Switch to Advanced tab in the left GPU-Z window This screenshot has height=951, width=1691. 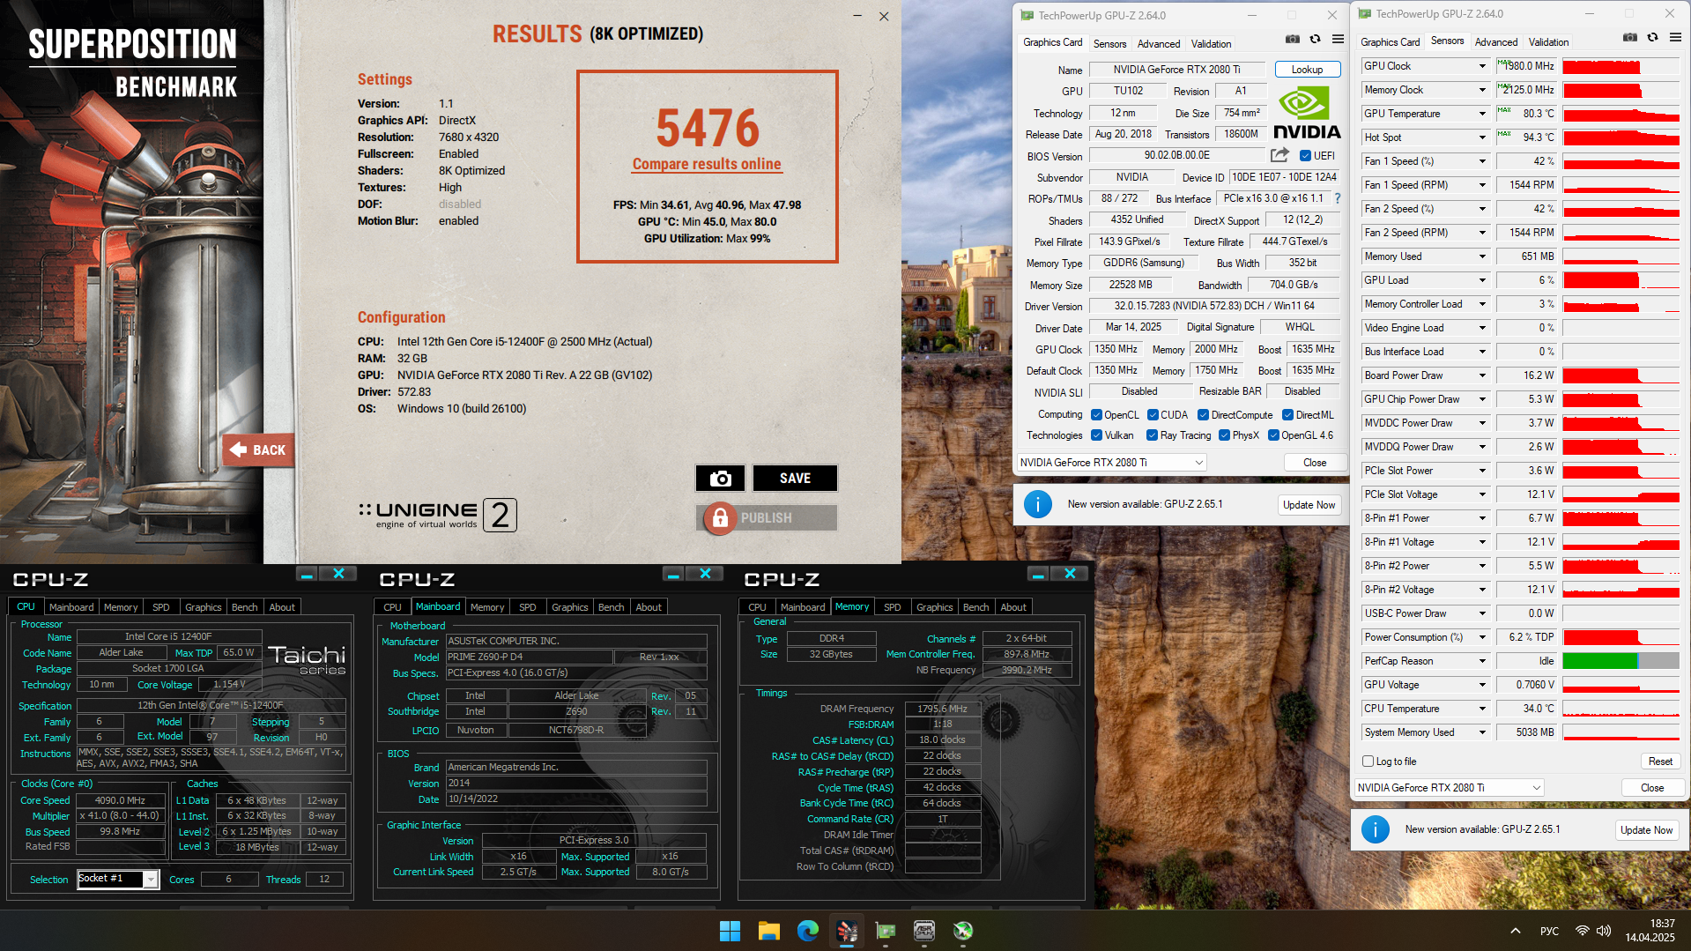[1158, 44]
